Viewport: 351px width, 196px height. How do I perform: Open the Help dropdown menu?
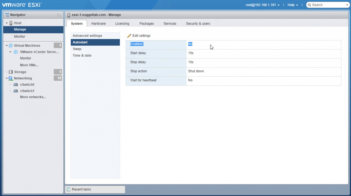293,5
